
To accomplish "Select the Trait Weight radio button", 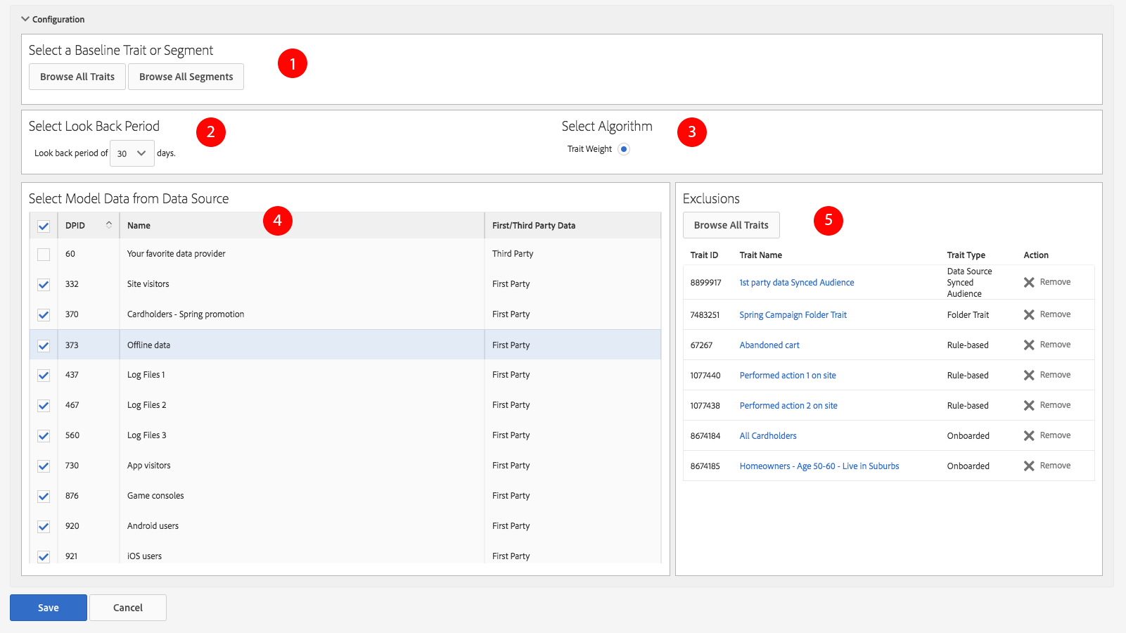I will [624, 149].
